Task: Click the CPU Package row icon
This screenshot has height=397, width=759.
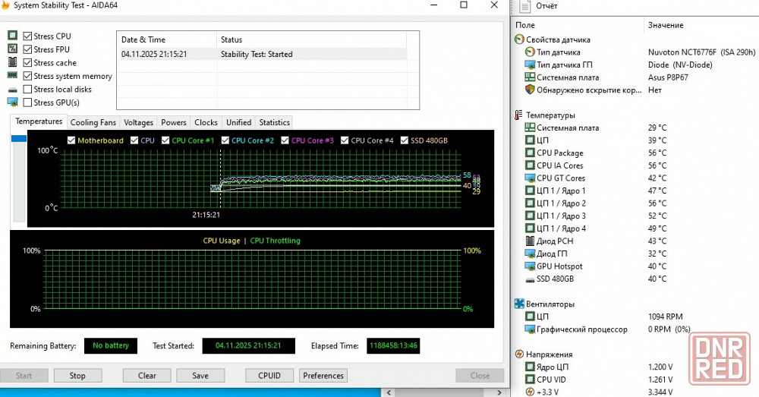Action: tap(530, 153)
